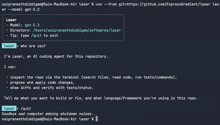
Task: Click the gpt-5.2 model value in the Laser box
Action: (32, 25)
